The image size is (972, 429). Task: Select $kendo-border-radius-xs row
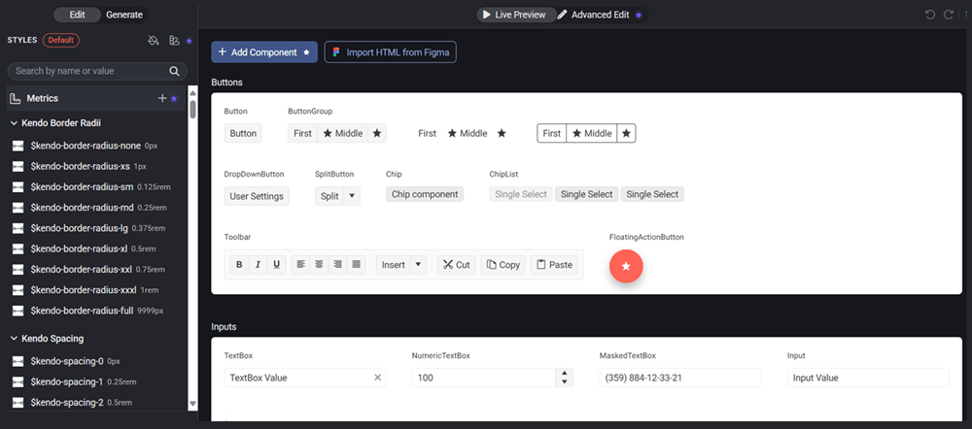point(98,167)
